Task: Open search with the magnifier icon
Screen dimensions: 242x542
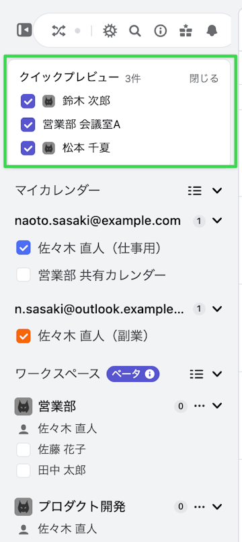Action: pos(135,31)
